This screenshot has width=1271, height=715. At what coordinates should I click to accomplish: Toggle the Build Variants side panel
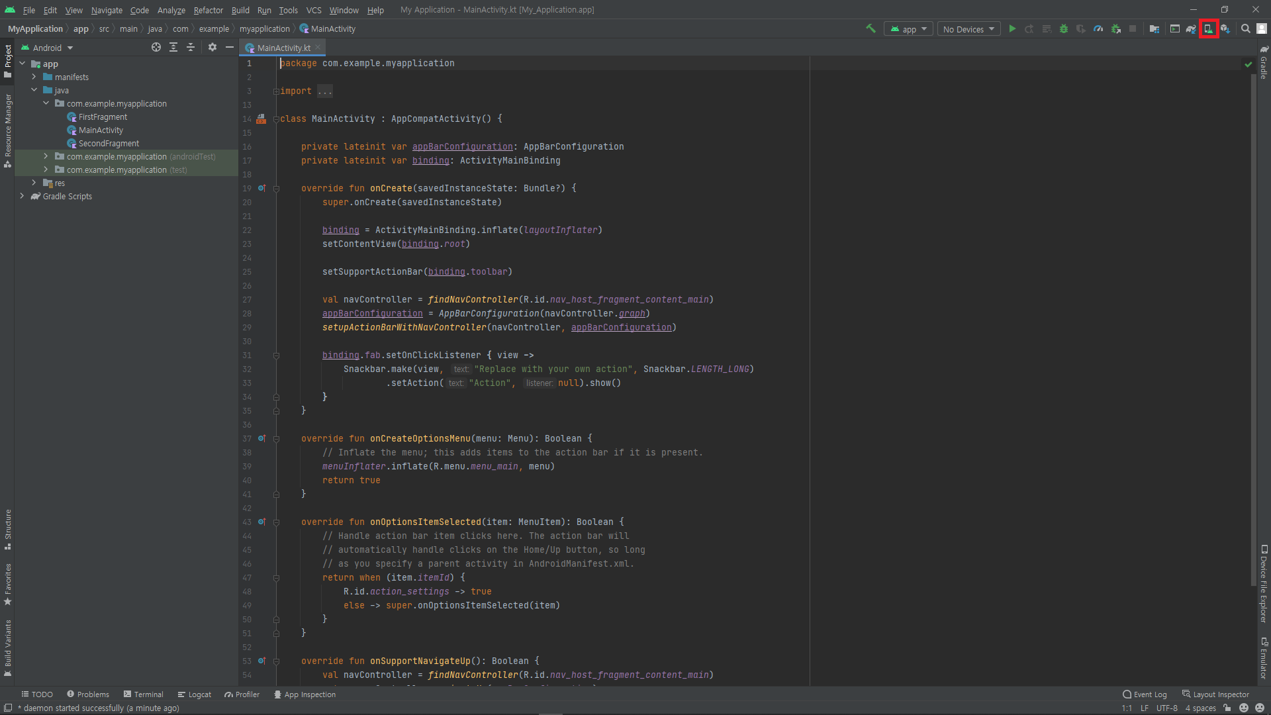(8, 647)
